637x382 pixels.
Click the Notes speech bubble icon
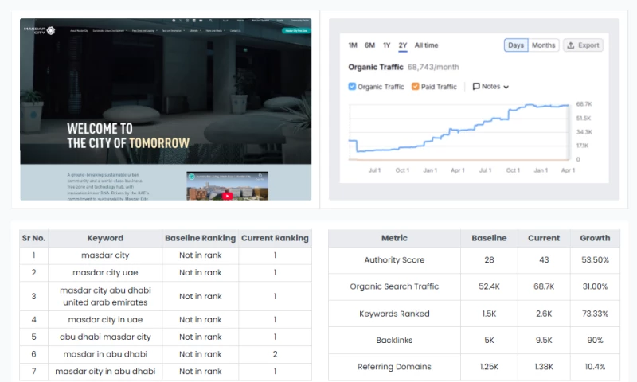(x=476, y=87)
